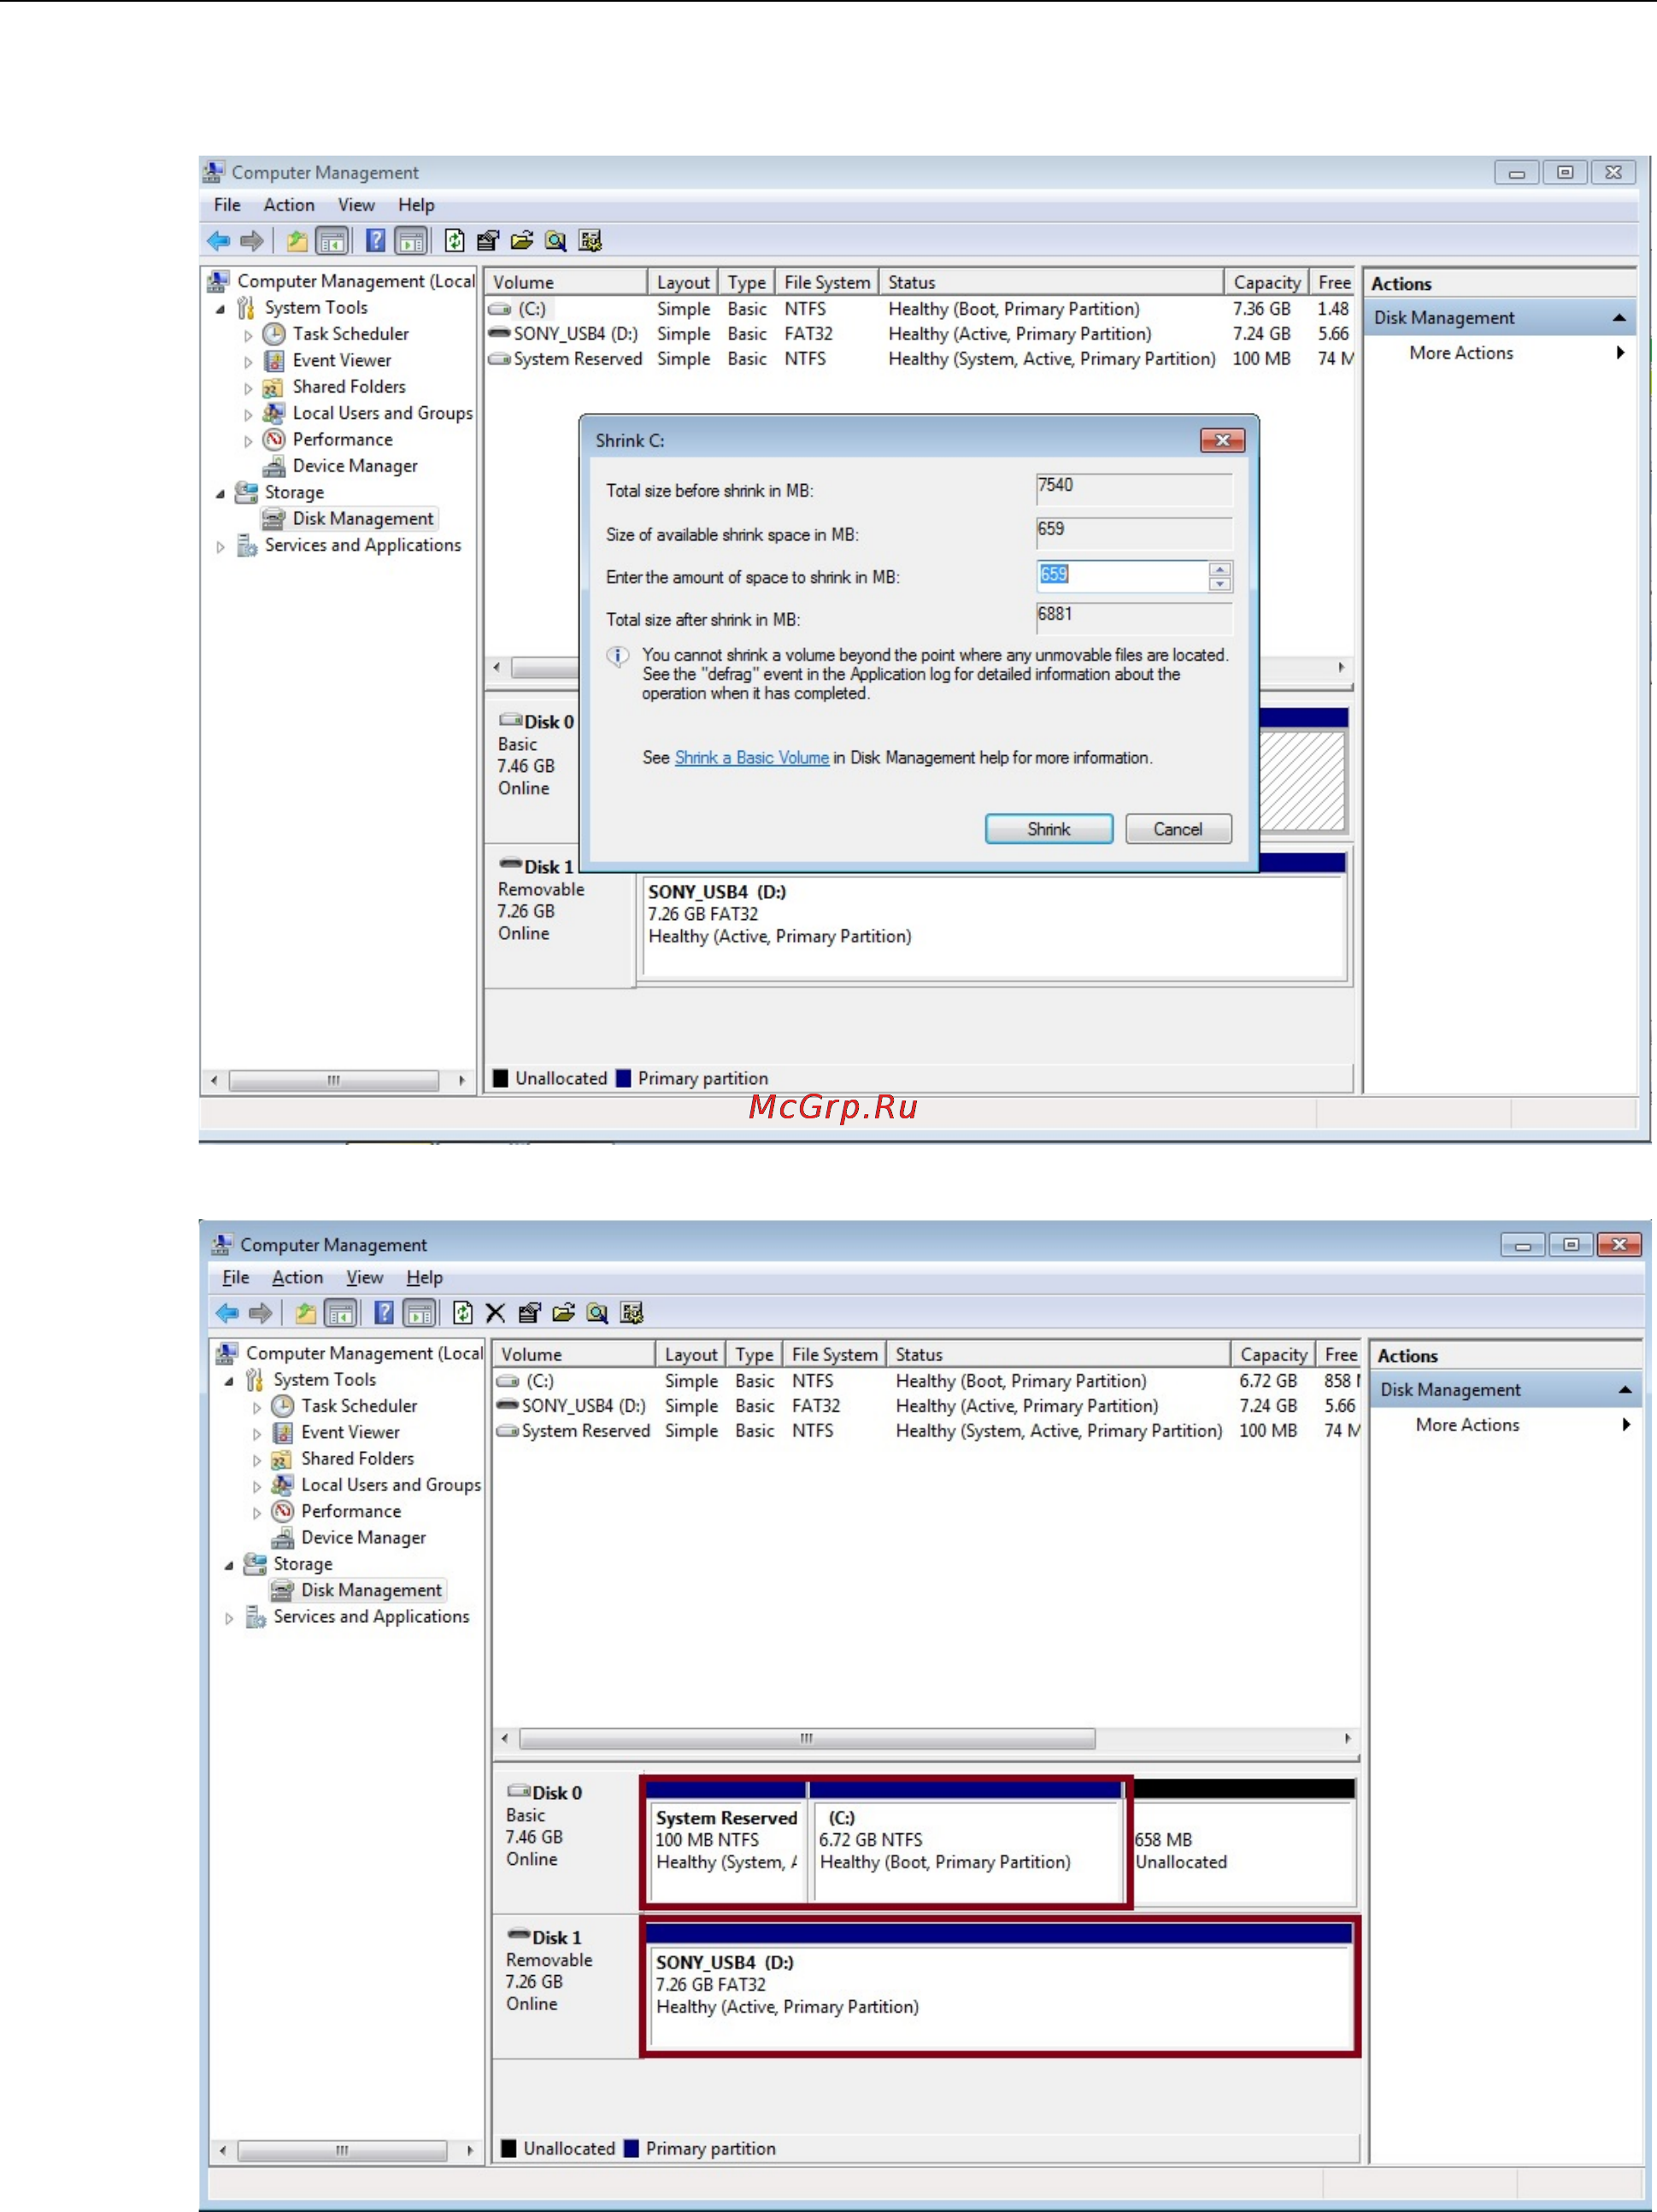Open the Shrink a Basic Volume help link

click(751, 758)
